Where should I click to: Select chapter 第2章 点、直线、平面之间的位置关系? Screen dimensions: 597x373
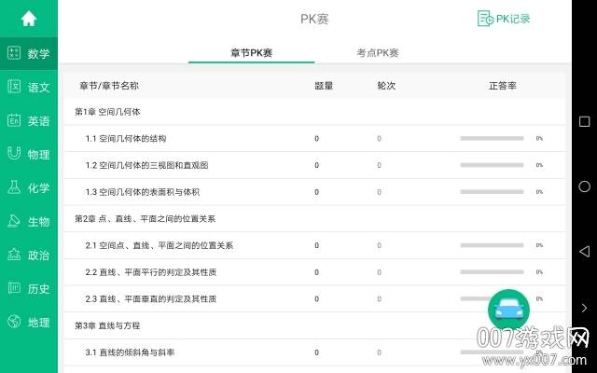pyautogui.click(x=145, y=218)
